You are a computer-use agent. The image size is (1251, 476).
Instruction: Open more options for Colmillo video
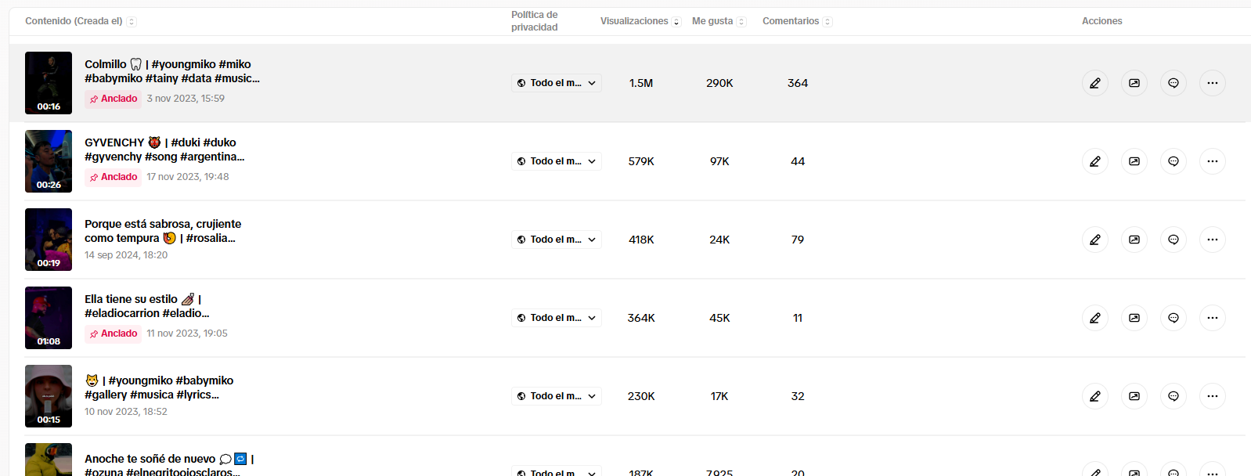[1213, 83]
